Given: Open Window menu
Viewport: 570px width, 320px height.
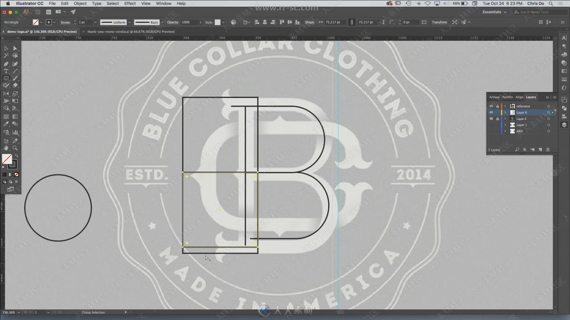Looking at the screenshot, I should (164, 4).
